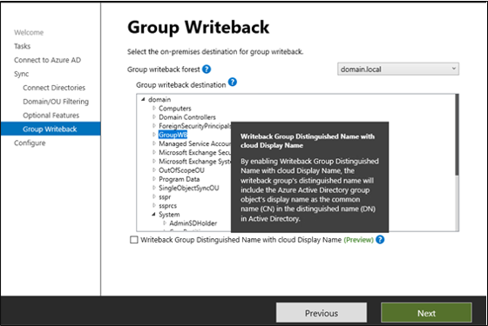The height and width of the screenshot is (326, 488).
Task: Open the domain.local forest dropdown
Action: pos(398,69)
